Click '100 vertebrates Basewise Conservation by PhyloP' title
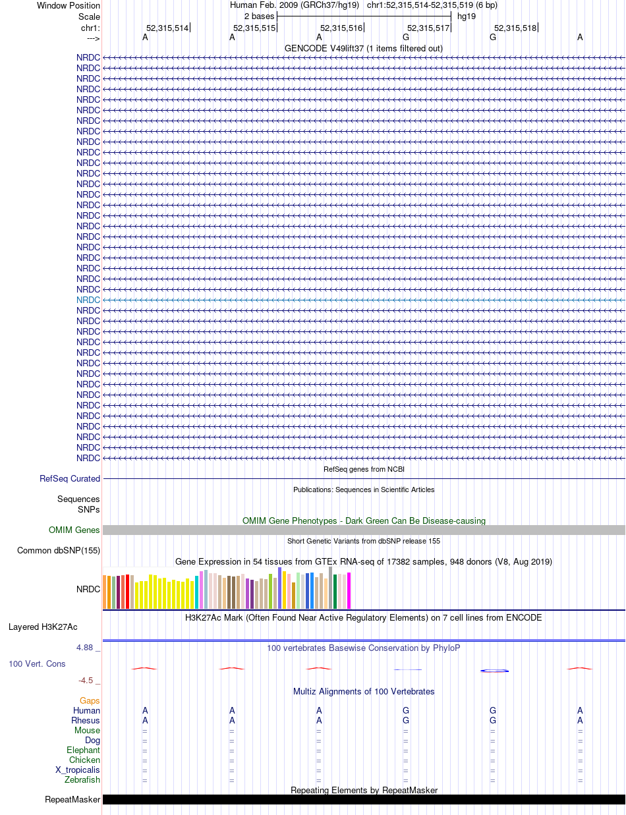The image size is (626, 815). (364, 648)
